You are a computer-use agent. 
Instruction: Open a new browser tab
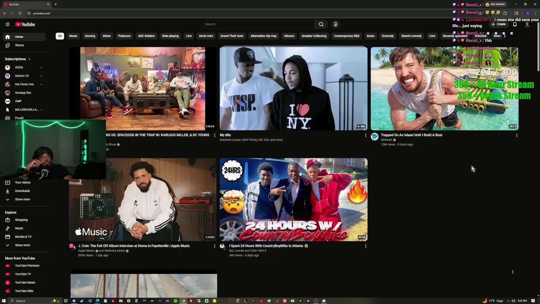point(55,4)
